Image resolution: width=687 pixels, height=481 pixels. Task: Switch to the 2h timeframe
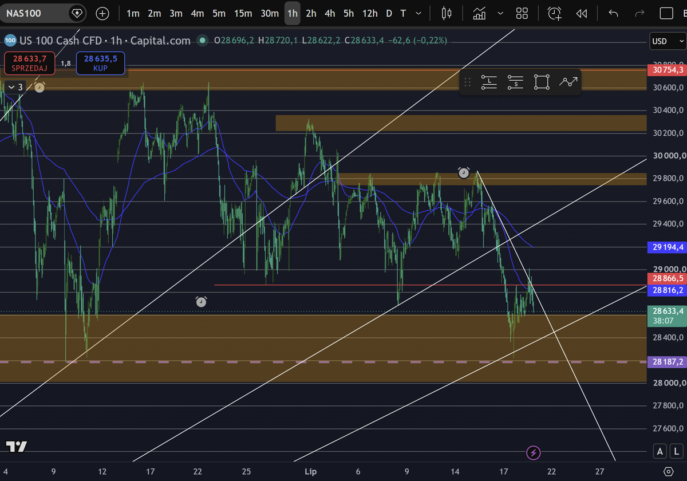pyautogui.click(x=311, y=13)
